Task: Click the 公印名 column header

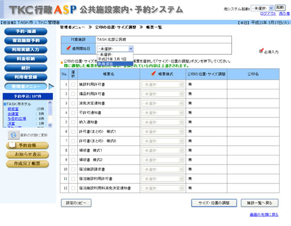Action: 253,74
